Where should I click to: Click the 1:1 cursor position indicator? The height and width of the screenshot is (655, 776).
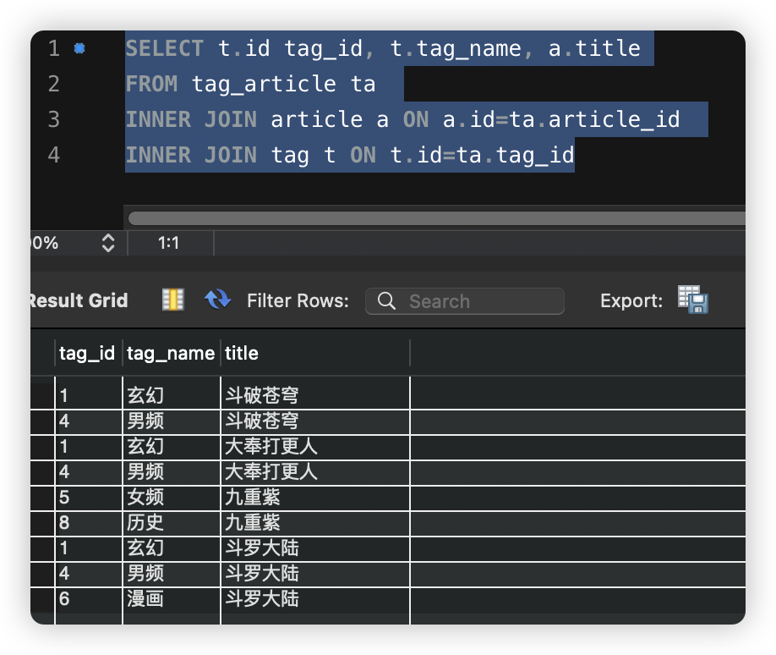coord(168,244)
